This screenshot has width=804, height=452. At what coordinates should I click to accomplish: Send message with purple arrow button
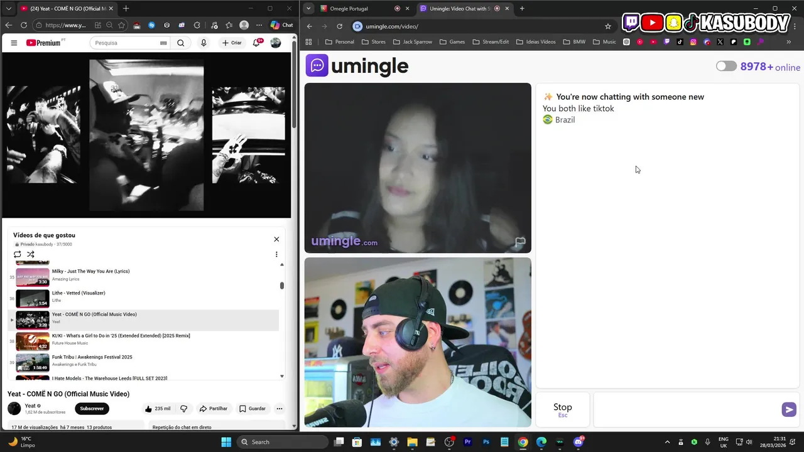[788, 409]
